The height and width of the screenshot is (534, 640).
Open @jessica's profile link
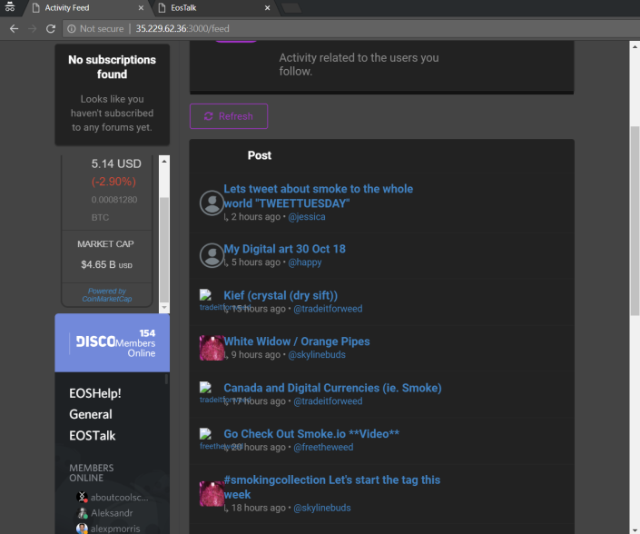point(307,217)
